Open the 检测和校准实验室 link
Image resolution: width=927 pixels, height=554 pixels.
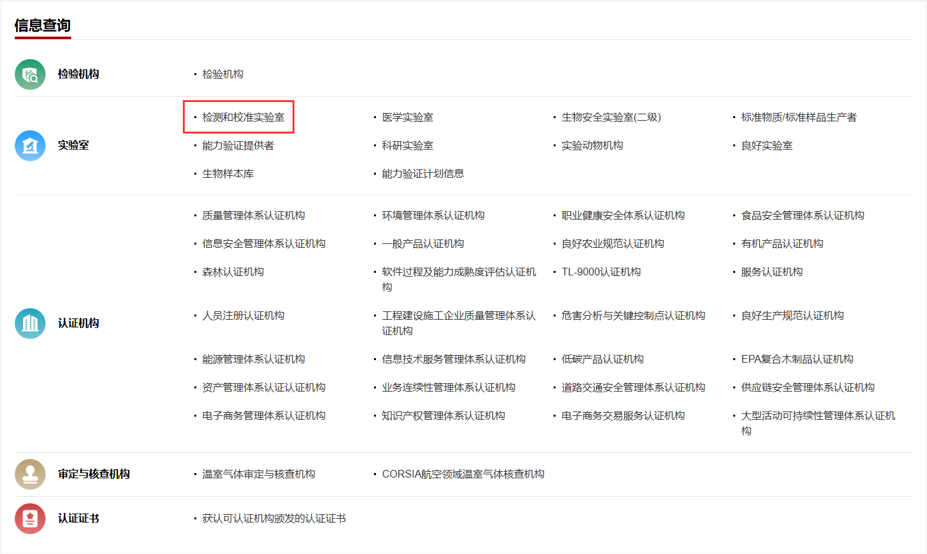click(x=243, y=117)
